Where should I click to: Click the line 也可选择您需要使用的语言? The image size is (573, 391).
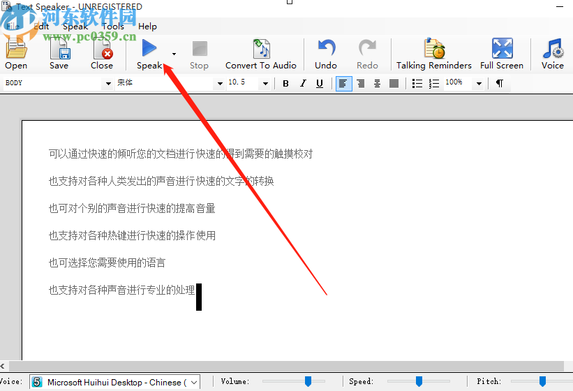(107, 263)
